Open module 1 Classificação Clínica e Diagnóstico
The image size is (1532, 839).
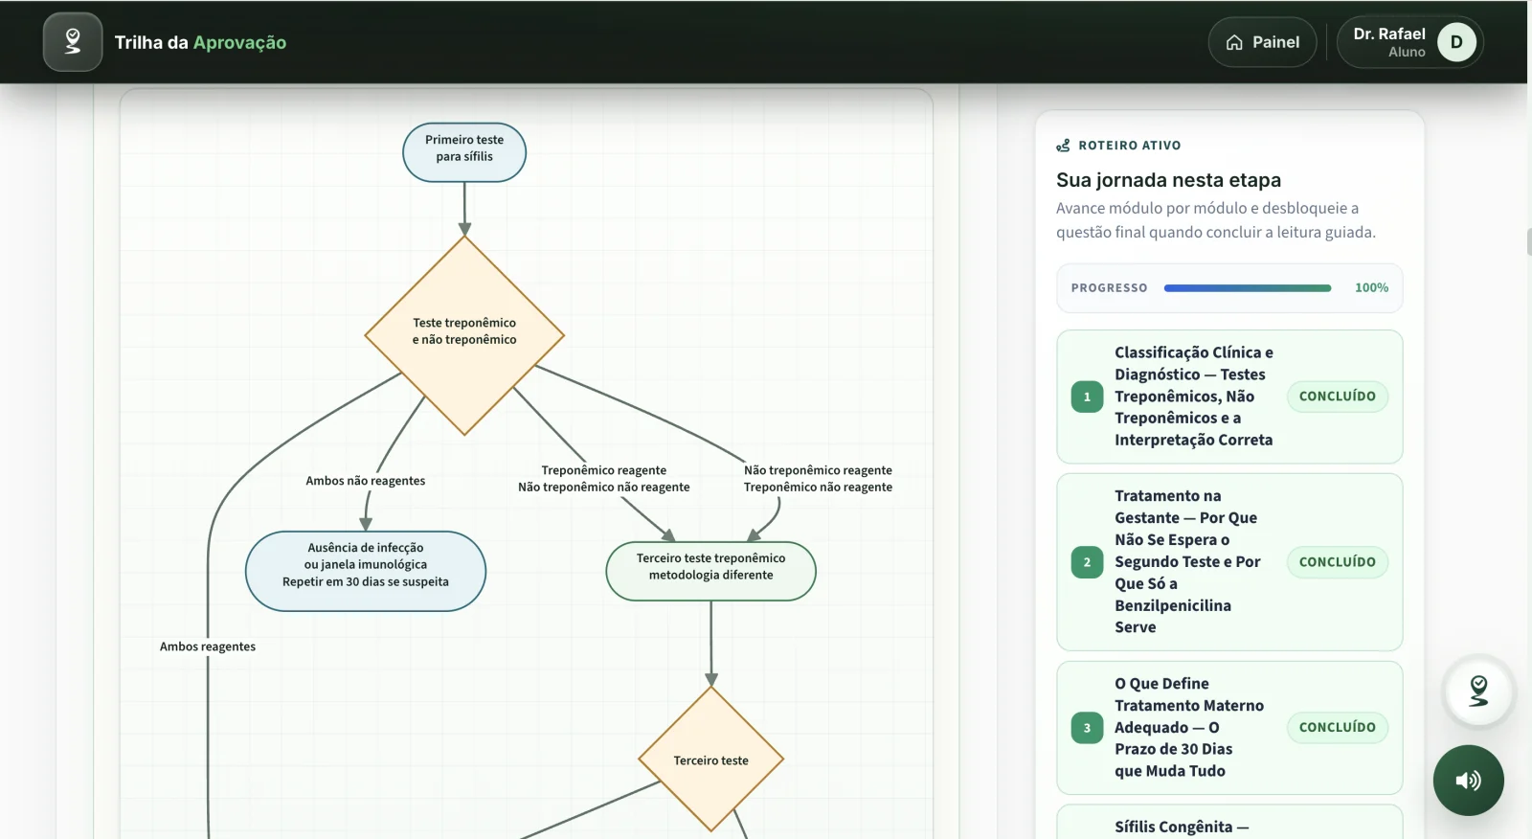click(1229, 397)
